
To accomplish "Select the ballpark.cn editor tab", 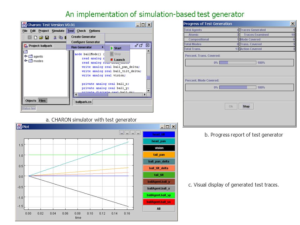I will coord(83,102).
